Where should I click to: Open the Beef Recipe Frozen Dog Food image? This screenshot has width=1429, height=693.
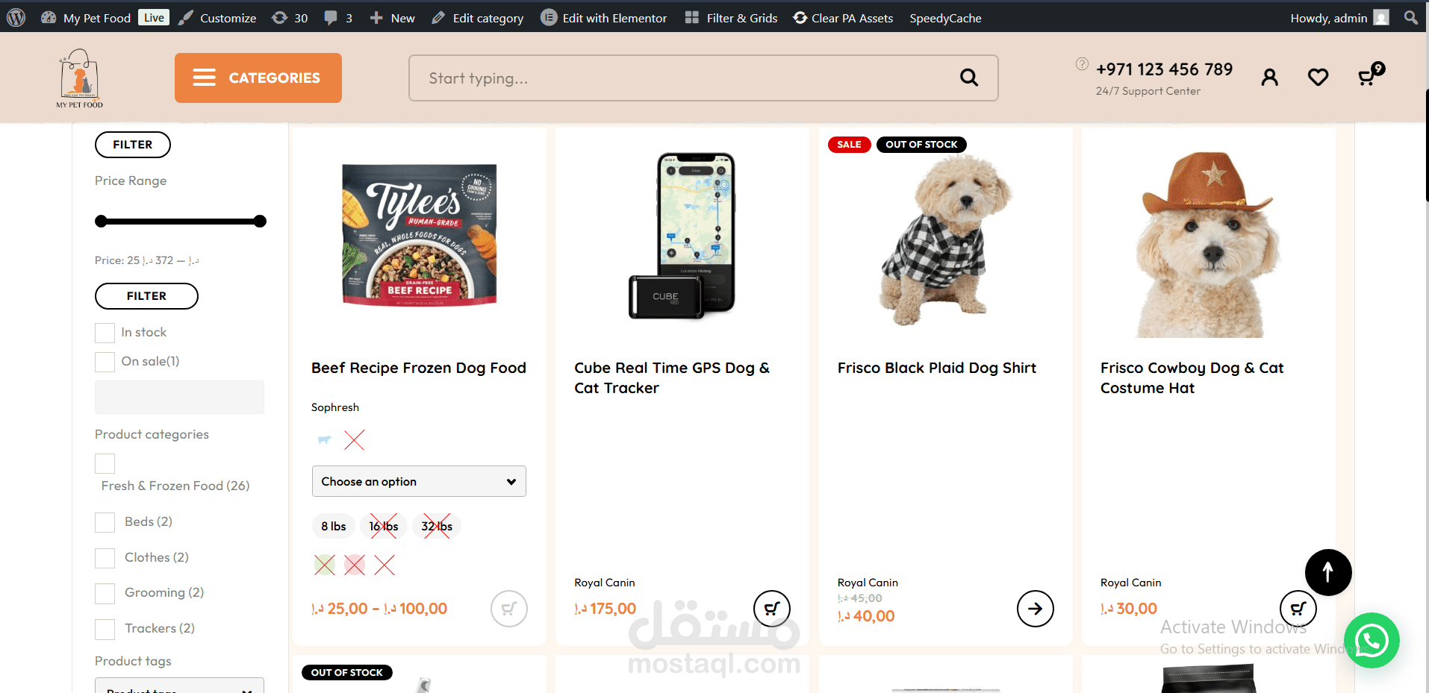coord(420,235)
